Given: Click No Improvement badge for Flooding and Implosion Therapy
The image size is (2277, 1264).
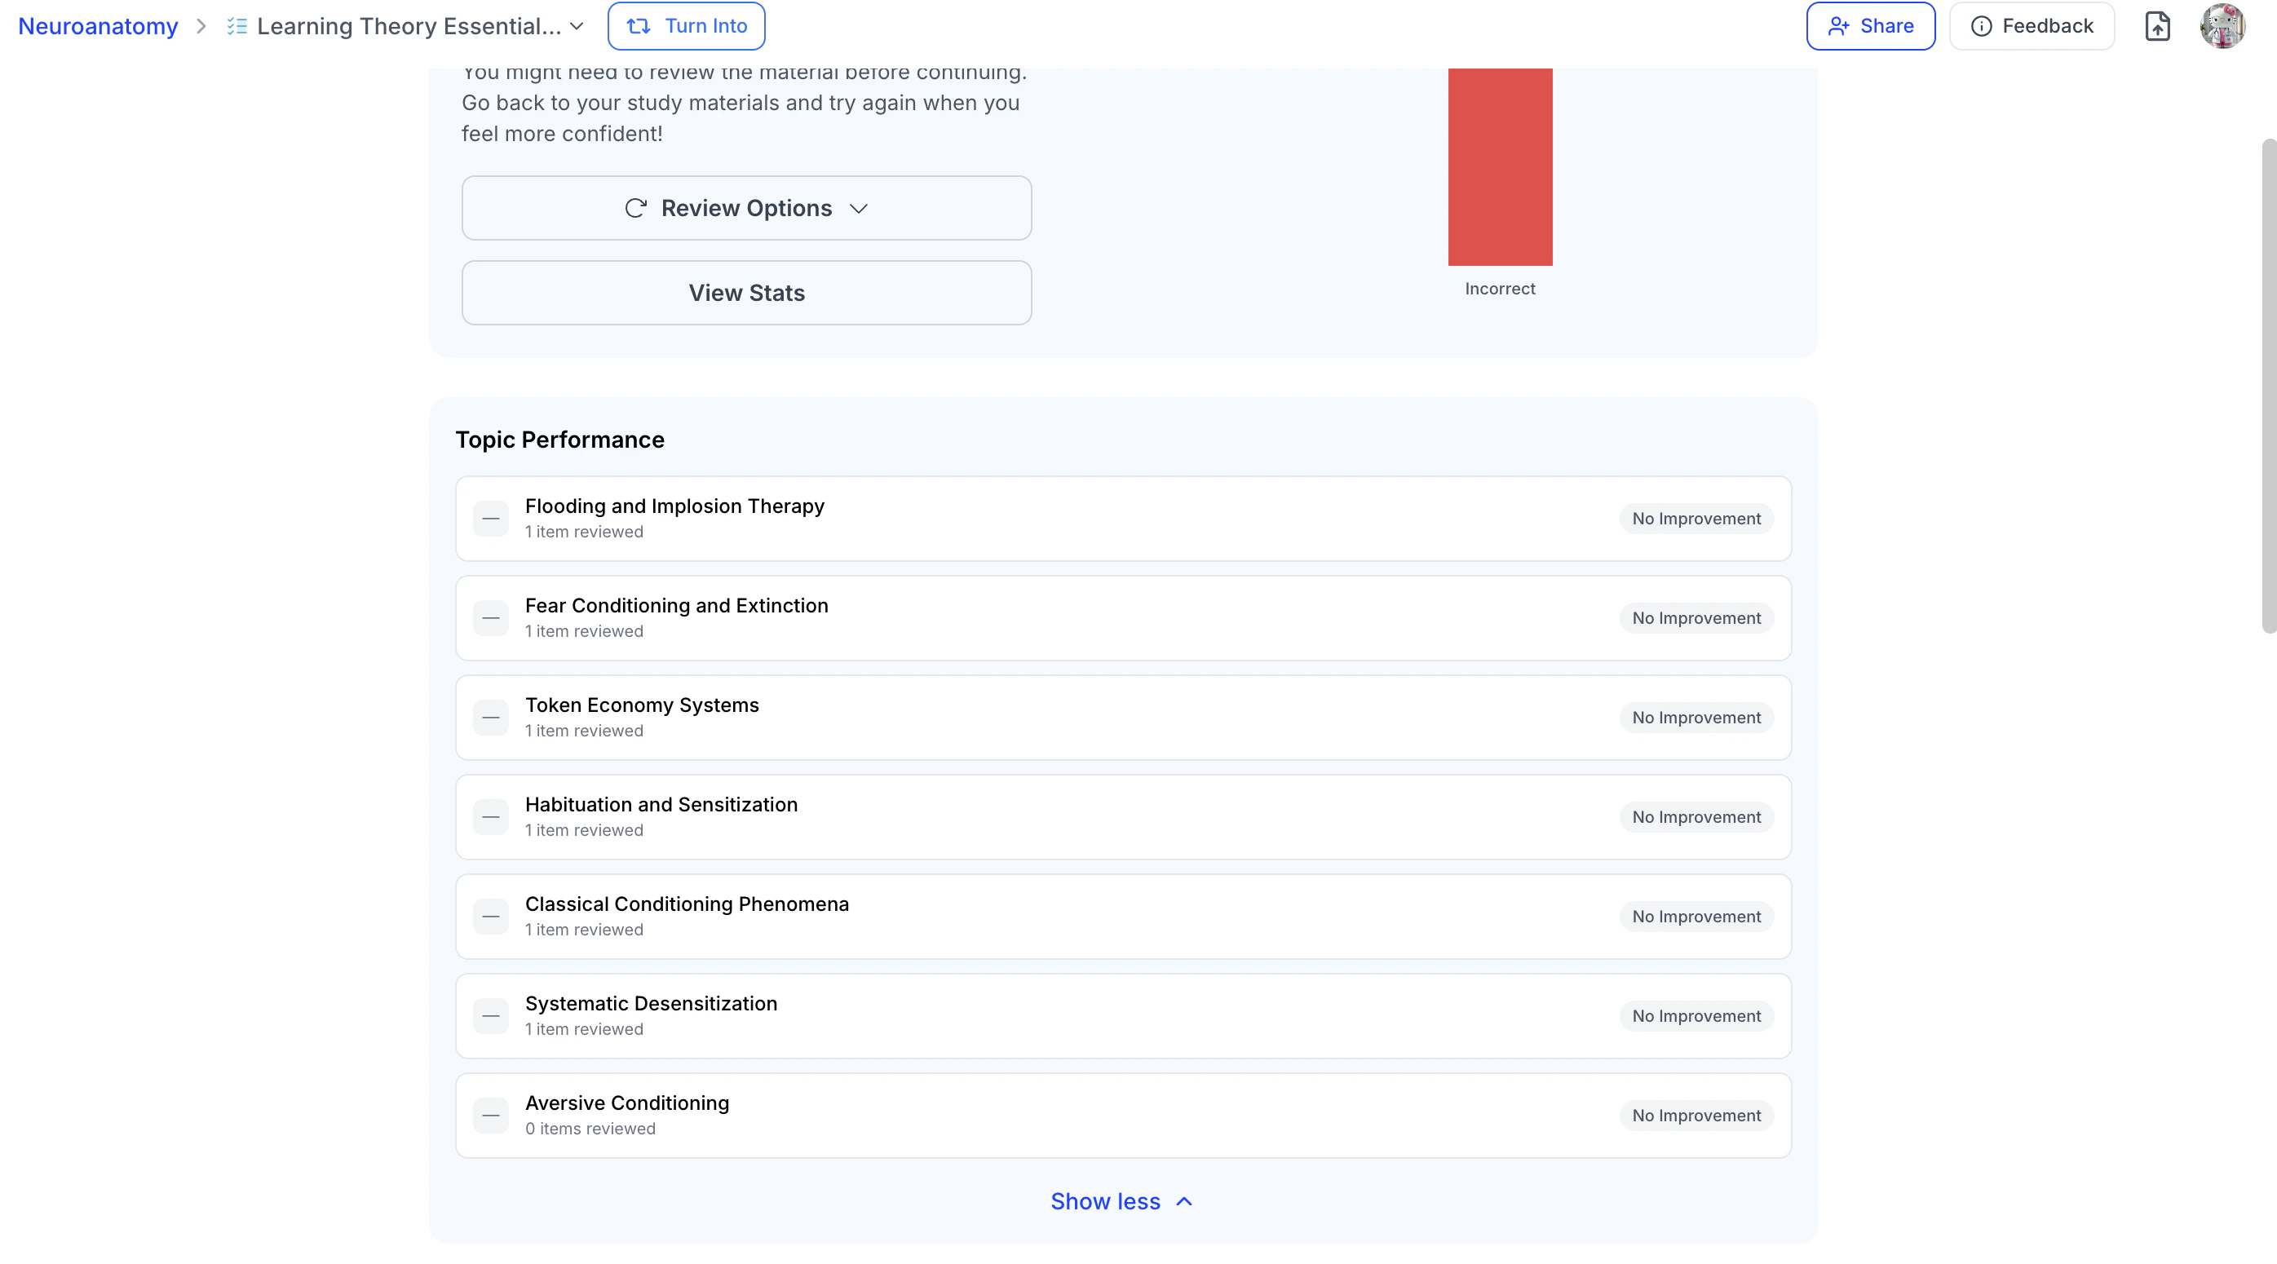Looking at the screenshot, I should pos(1696,519).
